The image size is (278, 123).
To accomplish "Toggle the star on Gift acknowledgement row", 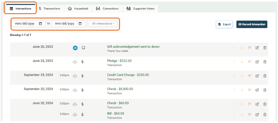I will 242,48.
